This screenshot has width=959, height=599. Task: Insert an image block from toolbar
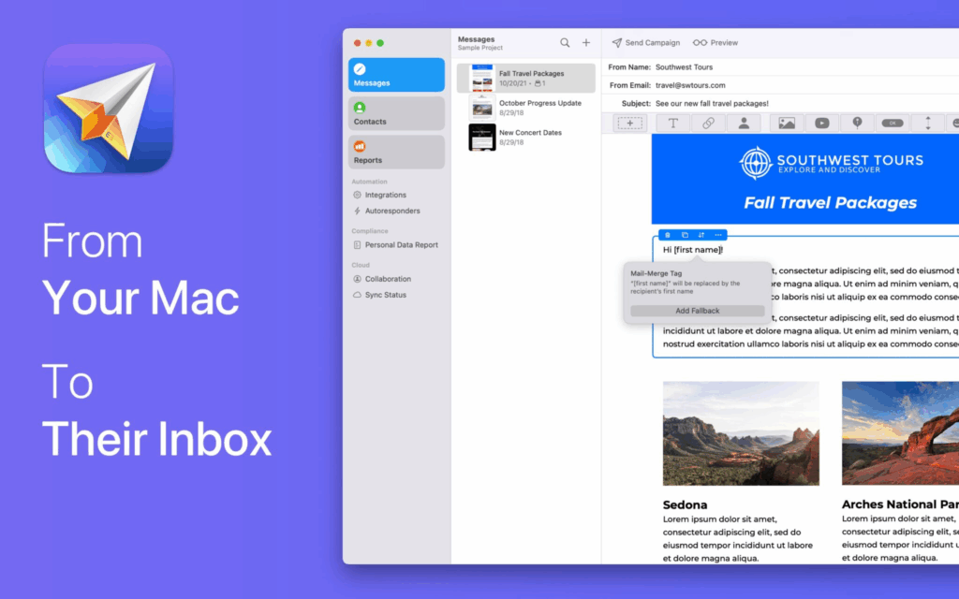787,123
